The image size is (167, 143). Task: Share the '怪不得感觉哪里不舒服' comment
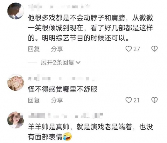pyautogui.click(x=57, y=100)
